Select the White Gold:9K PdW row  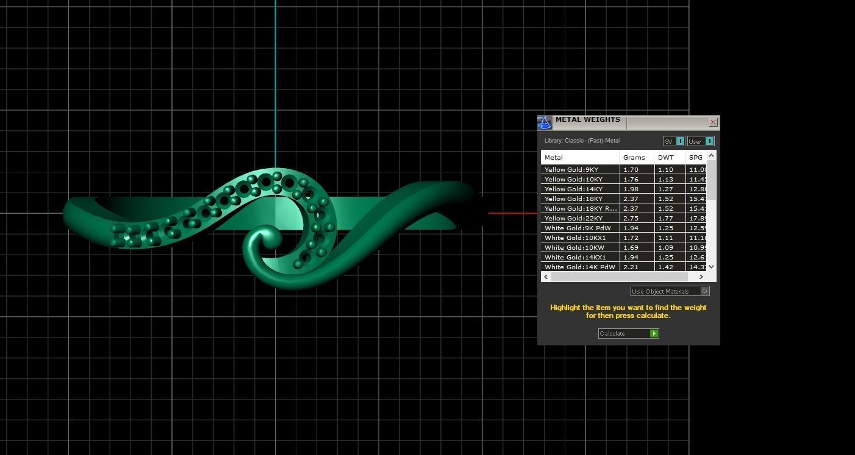(x=624, y=228)
